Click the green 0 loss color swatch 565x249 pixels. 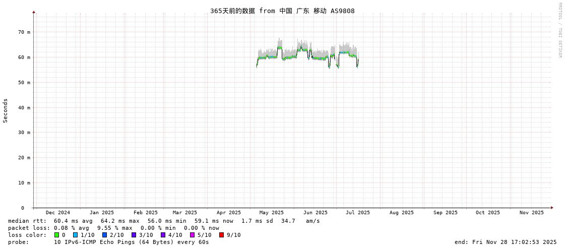pos(56,235)
